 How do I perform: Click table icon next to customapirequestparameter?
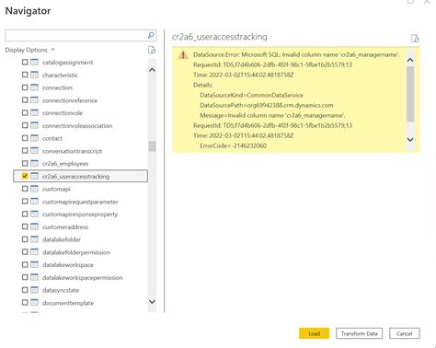tap(35, 202)
